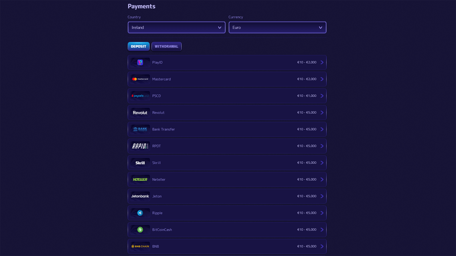
Task: Expand the Mastercard row chevron
Action: [x=322, y=79]
